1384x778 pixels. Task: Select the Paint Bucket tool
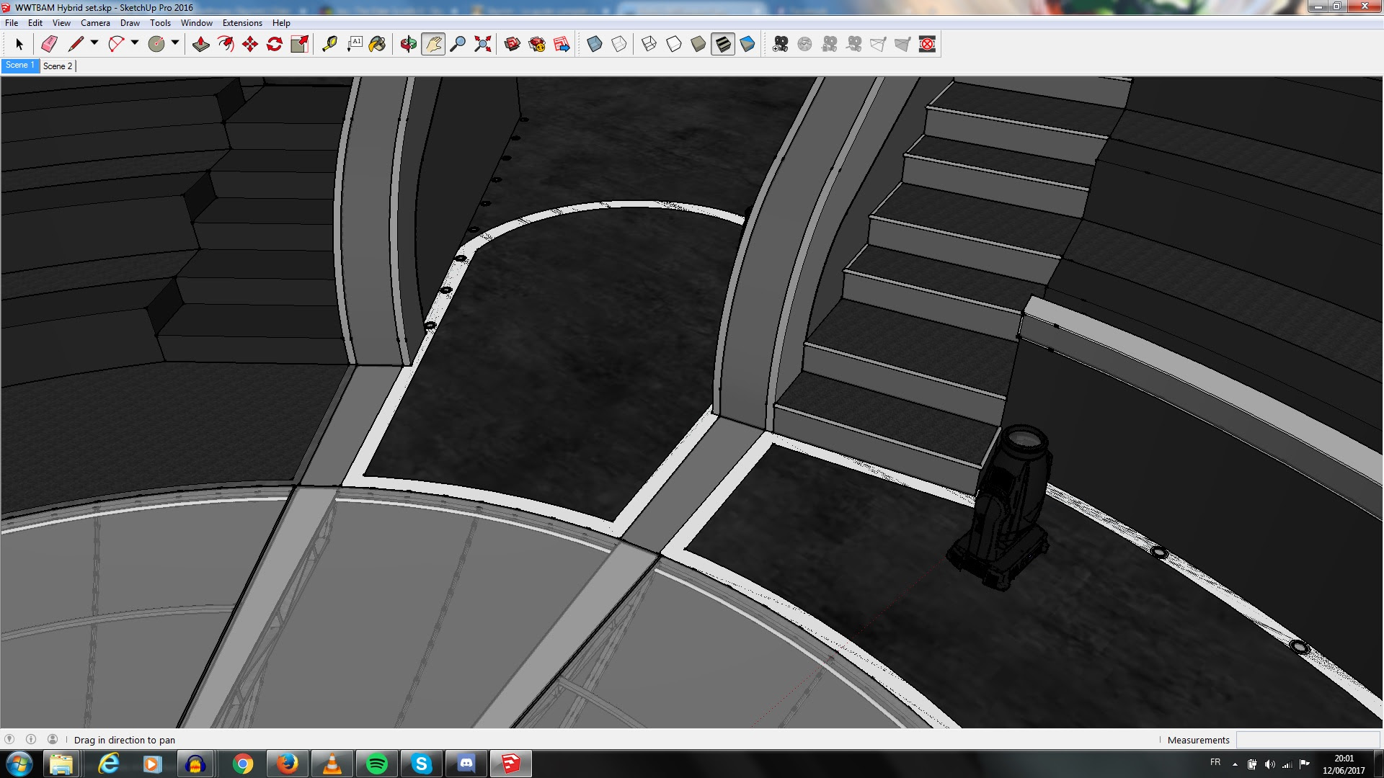[378, 44]
